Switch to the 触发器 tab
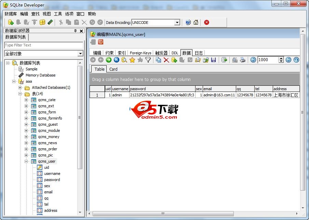Image resolution: width=309 pixels, height=220 pixels. click(161, 53)
